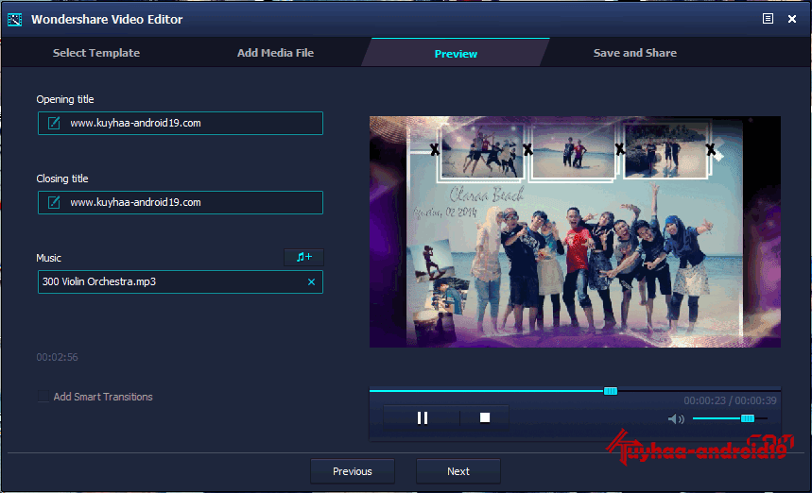The width and height of the screenshot is (812, 493).
Task: Pause the preview playback
Action: pyautogui.click(x=422, y=417)
